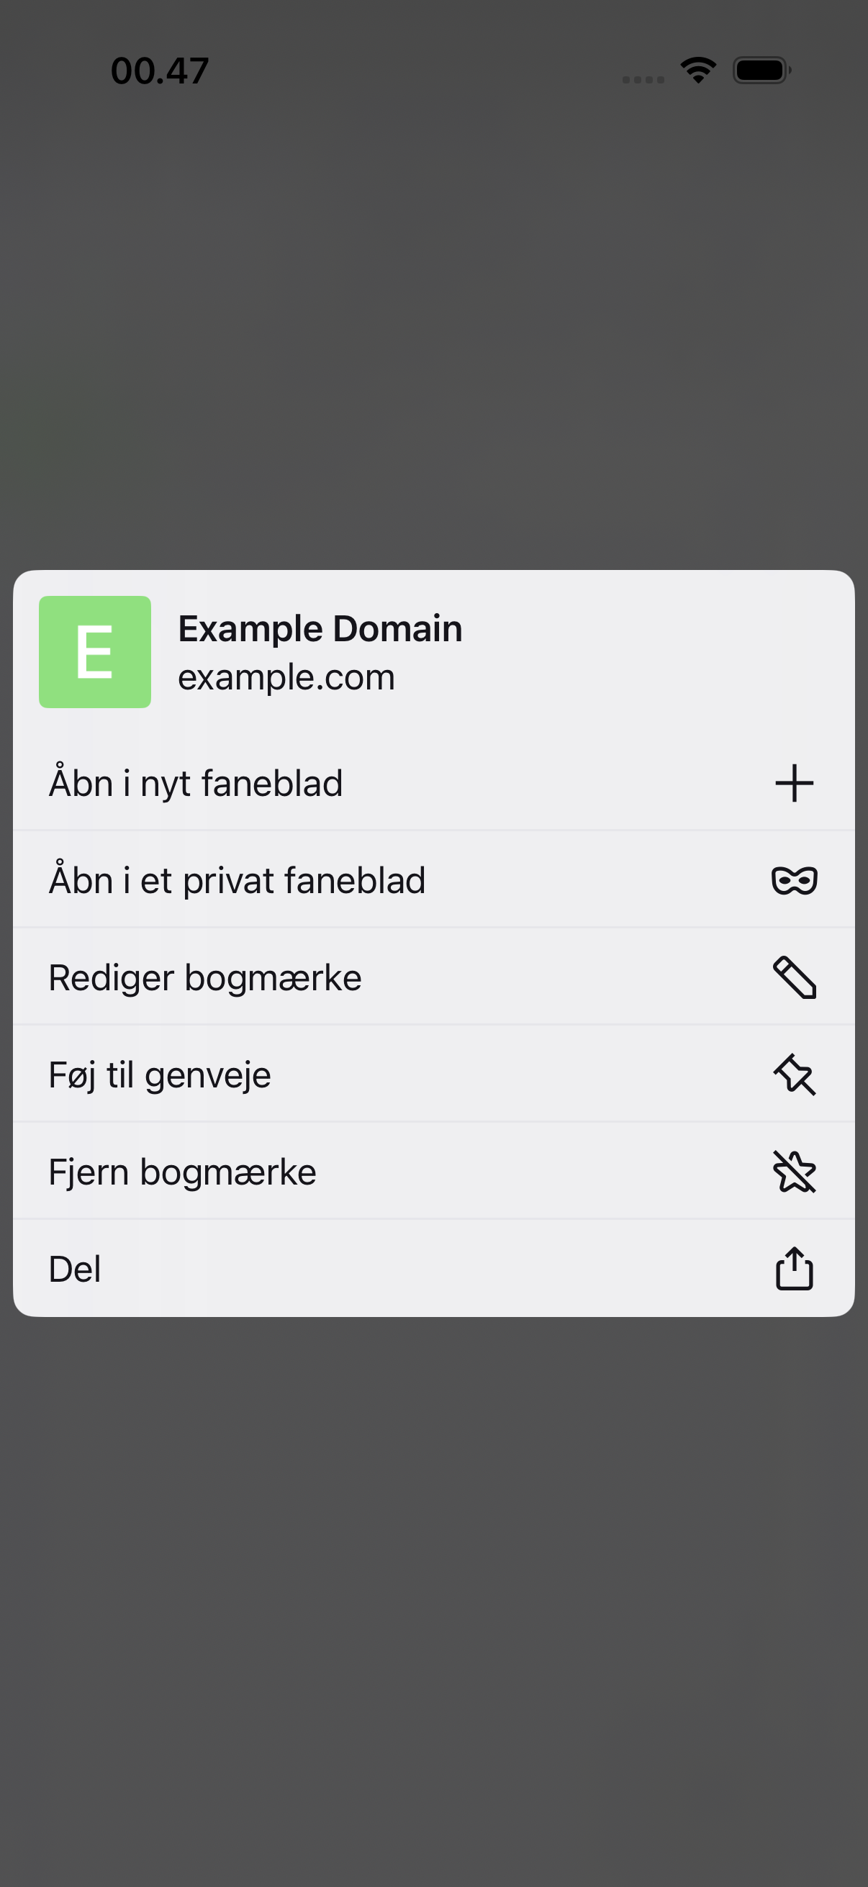
Task: Tap the crossed-out star icon
Action: 794,1172
